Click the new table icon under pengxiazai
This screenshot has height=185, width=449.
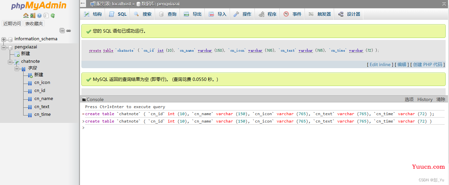[x=17, y=54]
